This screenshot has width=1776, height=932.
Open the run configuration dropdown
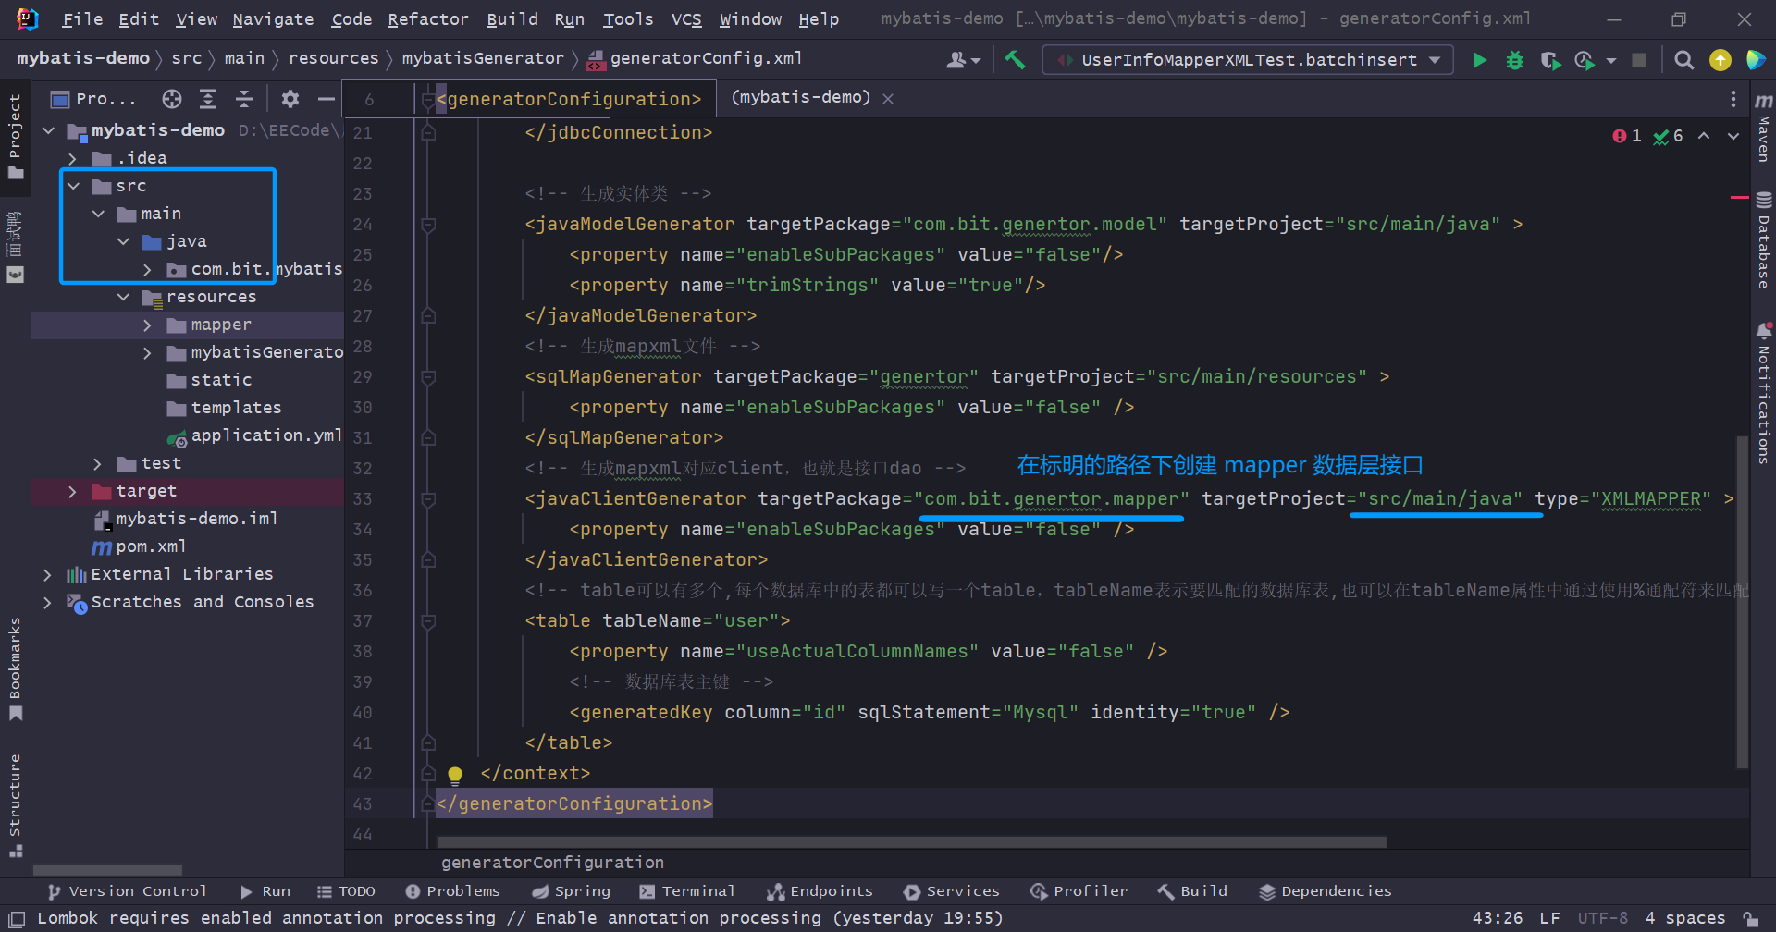(x=1248, y=60)
